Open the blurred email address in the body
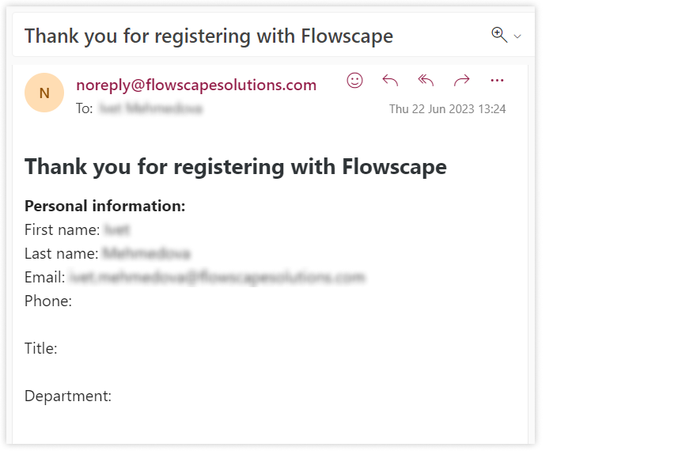 click(217, 277)
